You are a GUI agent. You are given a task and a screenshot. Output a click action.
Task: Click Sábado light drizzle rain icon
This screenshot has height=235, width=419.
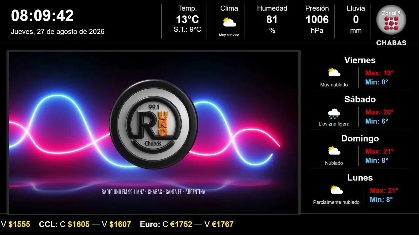click(334, 114)
